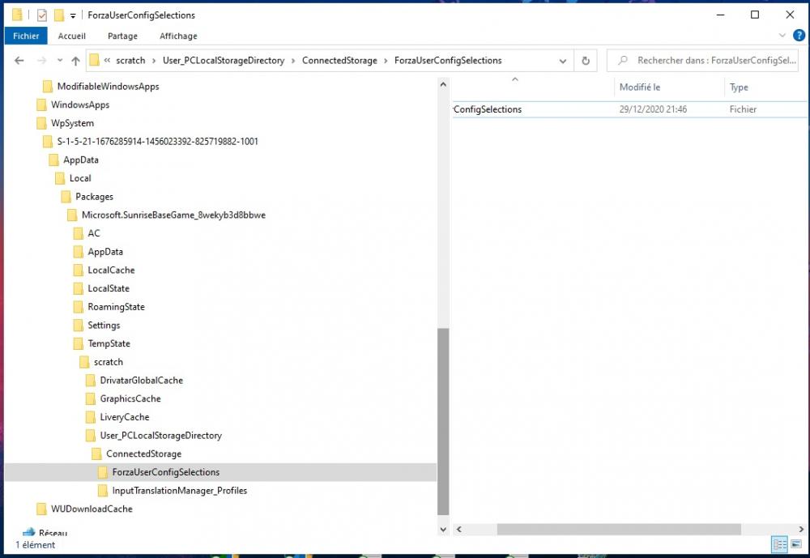Click the forward navigation arrow
The height and width of the screenshot is (558, 810).
41,61
